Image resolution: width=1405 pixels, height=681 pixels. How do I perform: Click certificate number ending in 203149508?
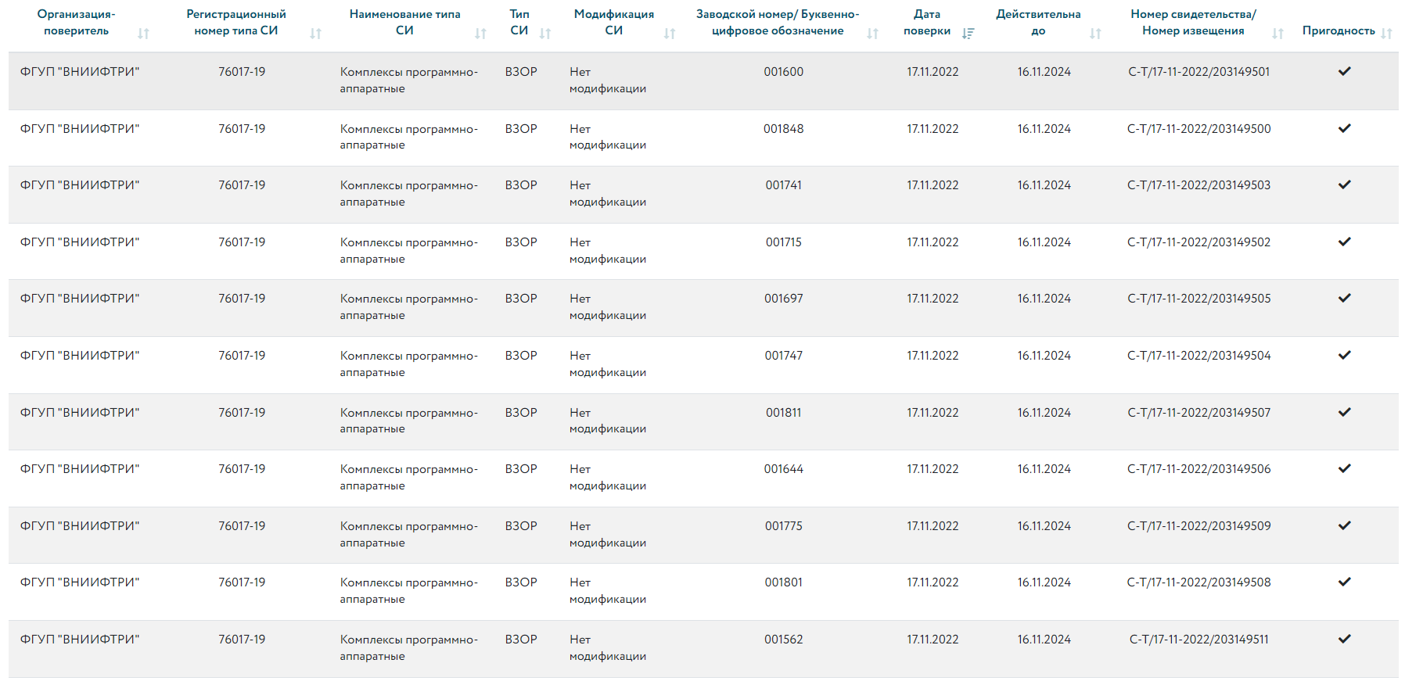(1198, 582)
